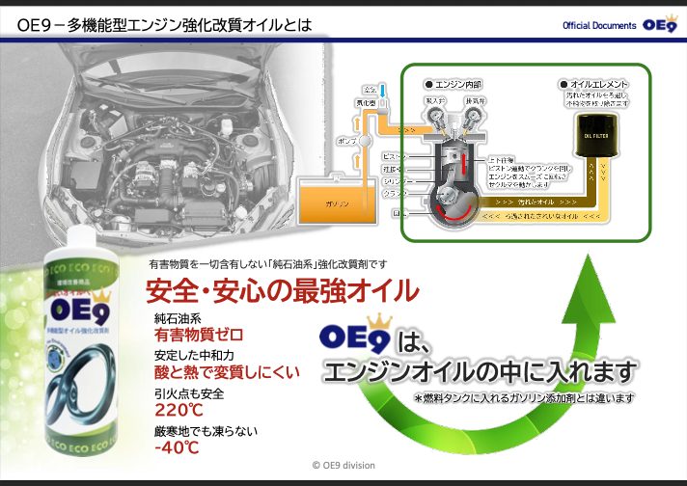The width and height of the screenshot is (687, 486).
Task: Click the OE9 oil bottle image
Action: click(81, 343)
